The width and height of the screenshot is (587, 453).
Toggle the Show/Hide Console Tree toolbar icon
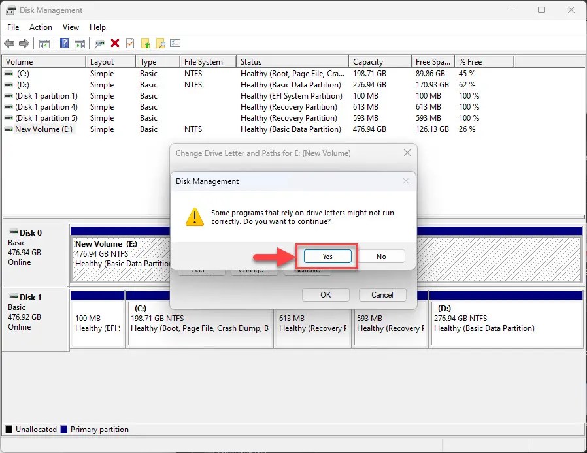[x=43, y=43]
